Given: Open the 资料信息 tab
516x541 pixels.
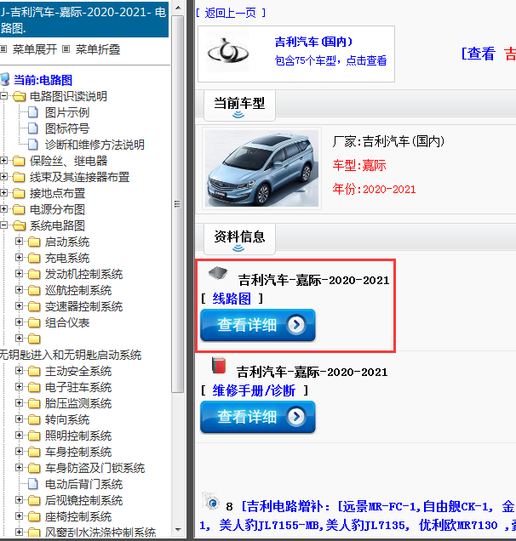Looking at the screenshot, I should pyautogui.click(x=239, y=239).
